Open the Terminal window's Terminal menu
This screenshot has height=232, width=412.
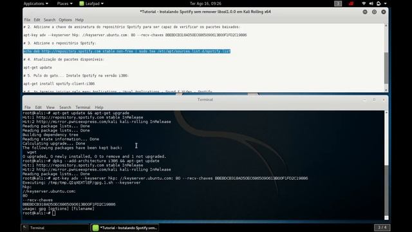tap(83, 108)
